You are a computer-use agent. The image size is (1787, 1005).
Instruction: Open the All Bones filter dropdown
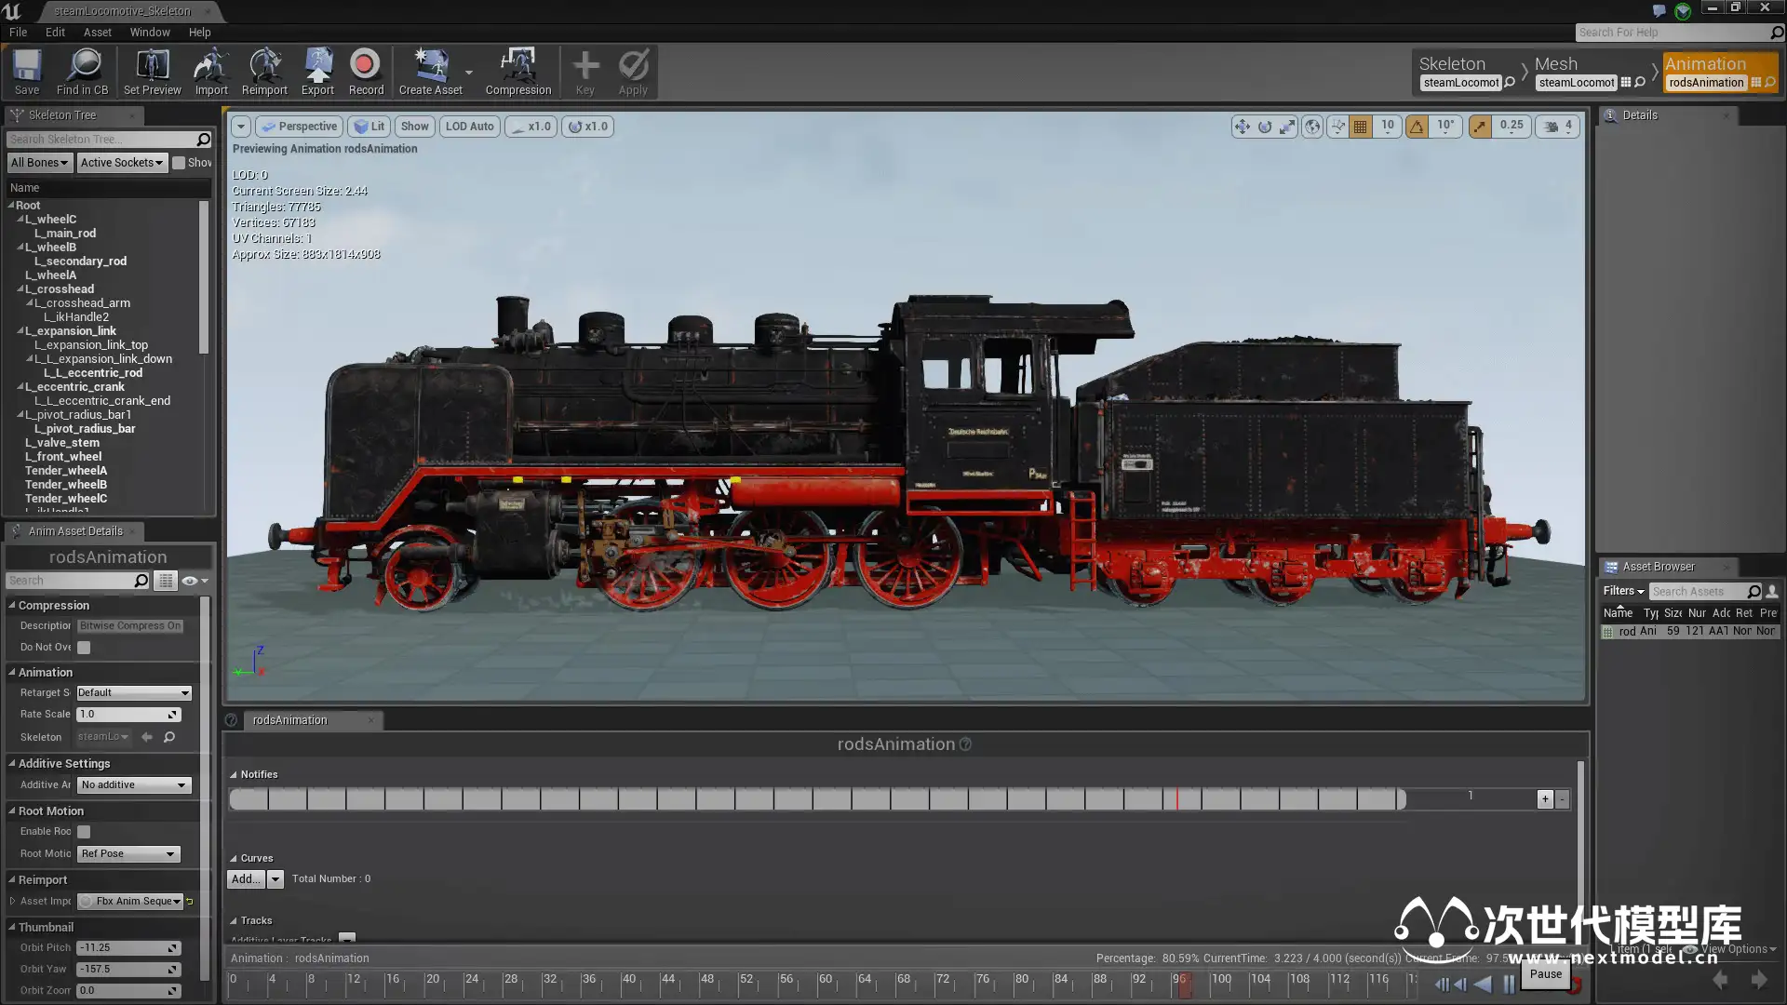[x=39, y=163]
